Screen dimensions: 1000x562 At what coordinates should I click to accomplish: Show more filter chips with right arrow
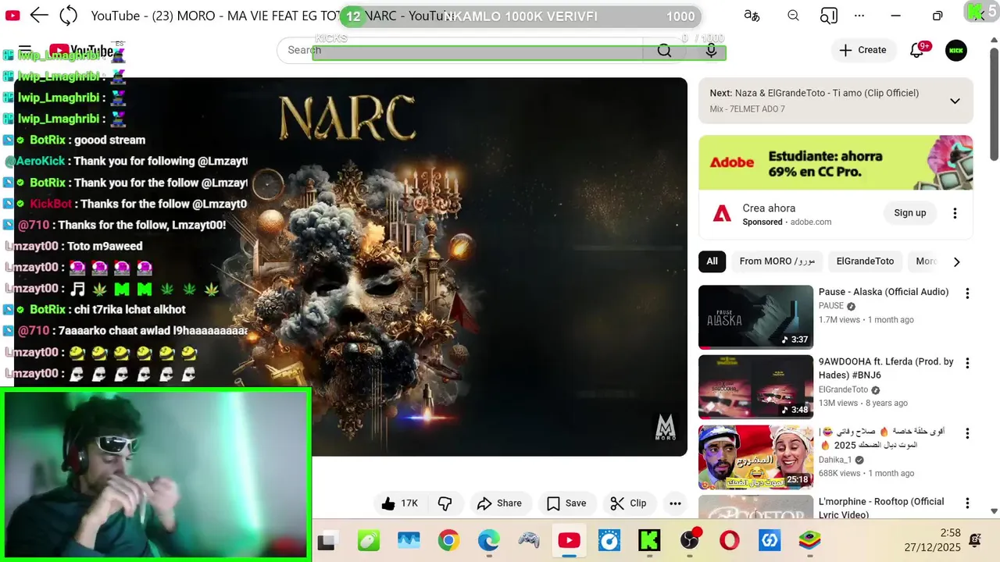point(956,261)
